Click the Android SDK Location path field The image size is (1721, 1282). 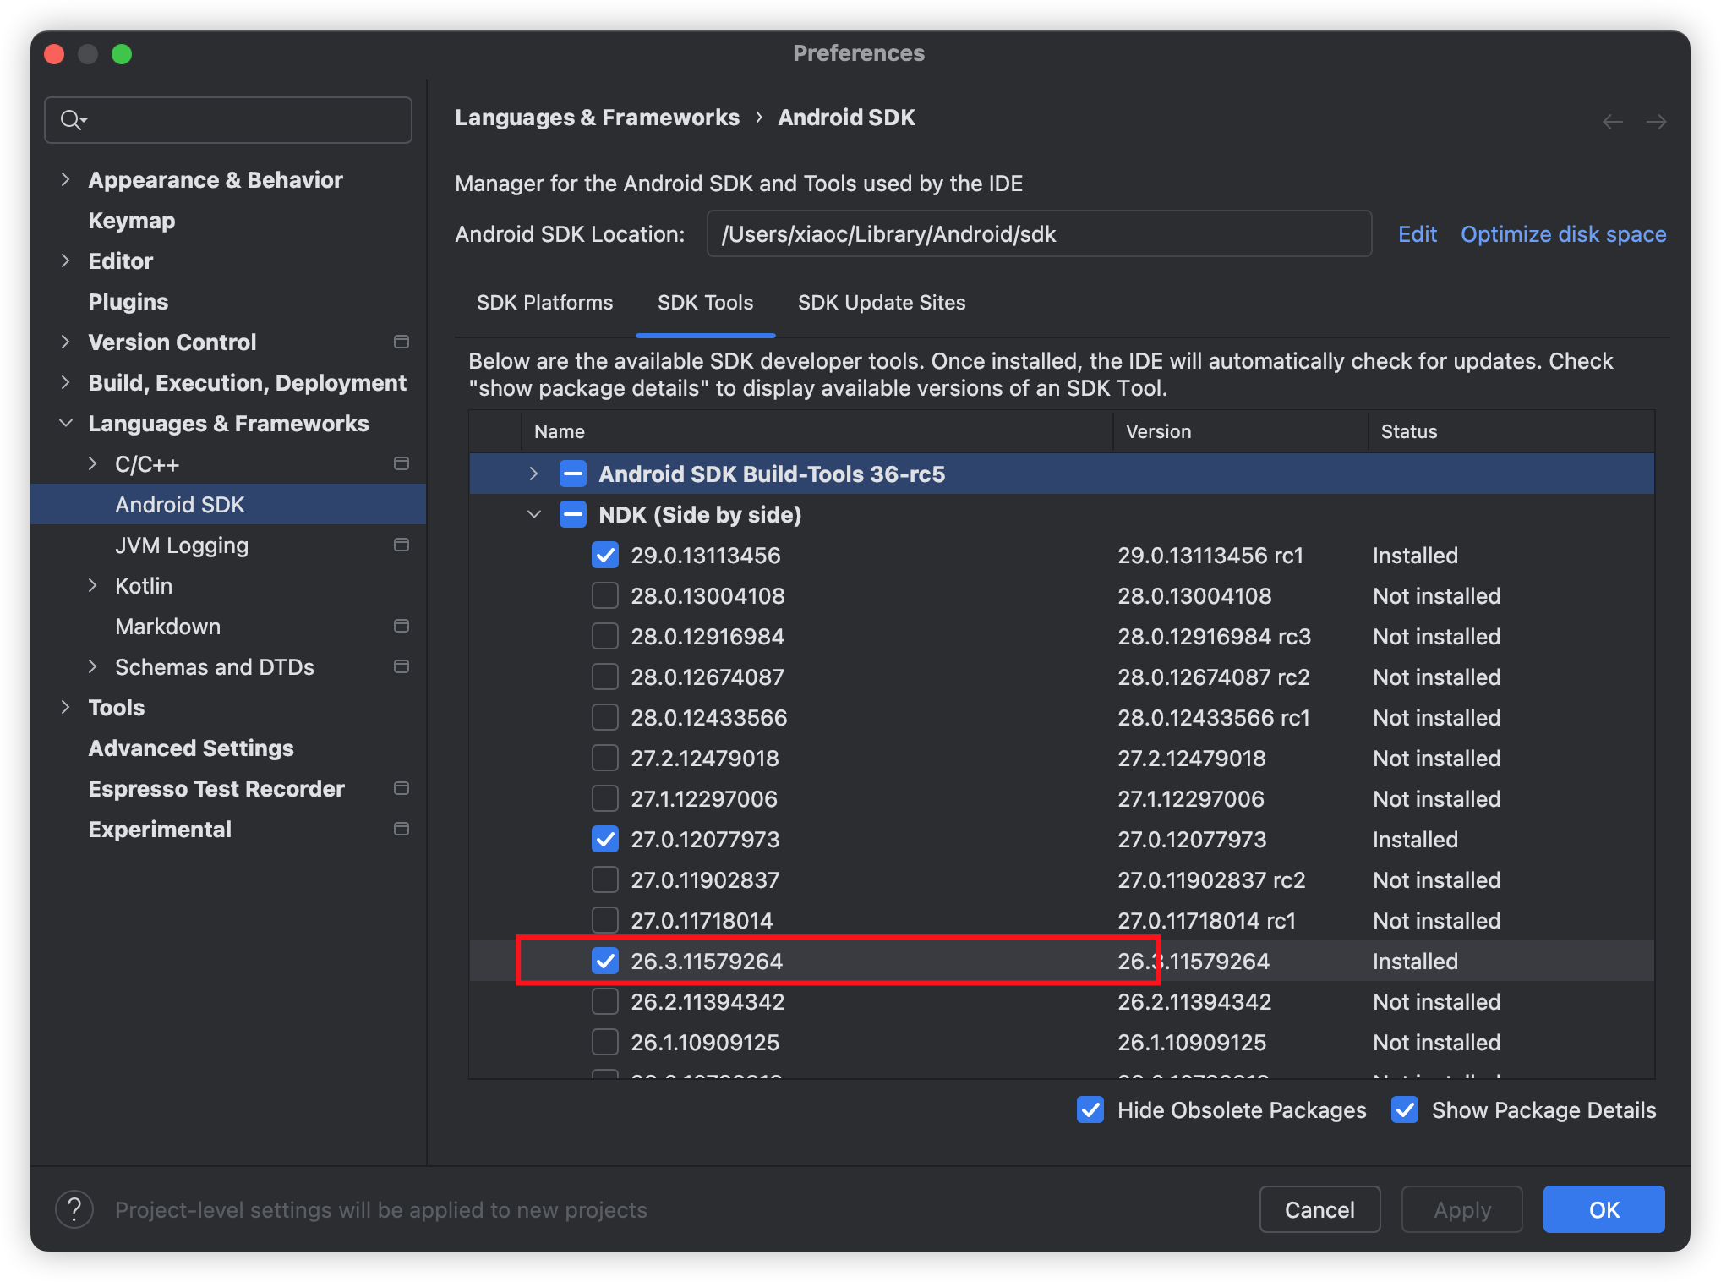click(1039, 233)
